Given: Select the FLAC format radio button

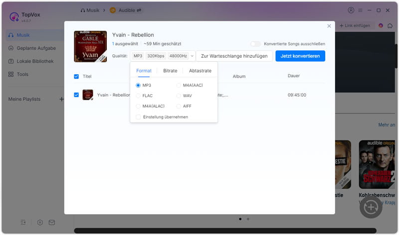Looking at the screenshot, I should click(x=139, y=96).
